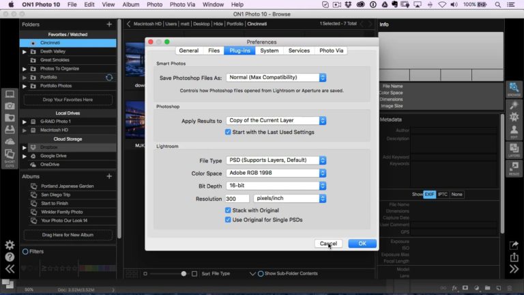Image resolution: width=524 pixels, height=295 pixels.
Task: Open the Album menu
Action: (x=131, y=4)
